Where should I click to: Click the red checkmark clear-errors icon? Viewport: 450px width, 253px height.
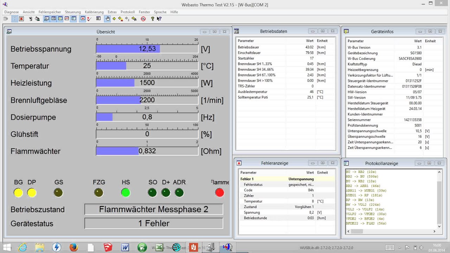pos(89,19)
